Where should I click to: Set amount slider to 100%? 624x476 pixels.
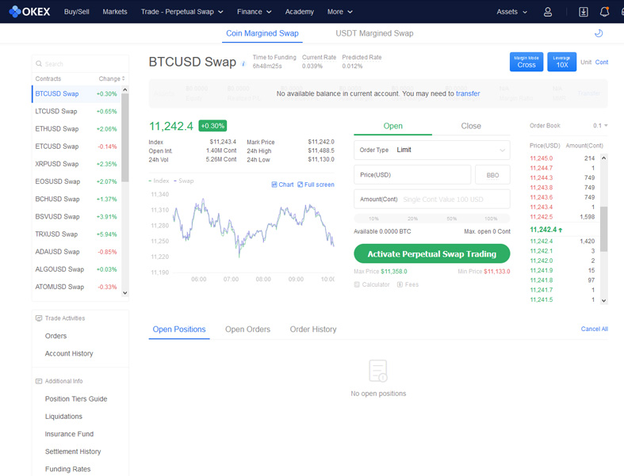(x=491, y=219)
